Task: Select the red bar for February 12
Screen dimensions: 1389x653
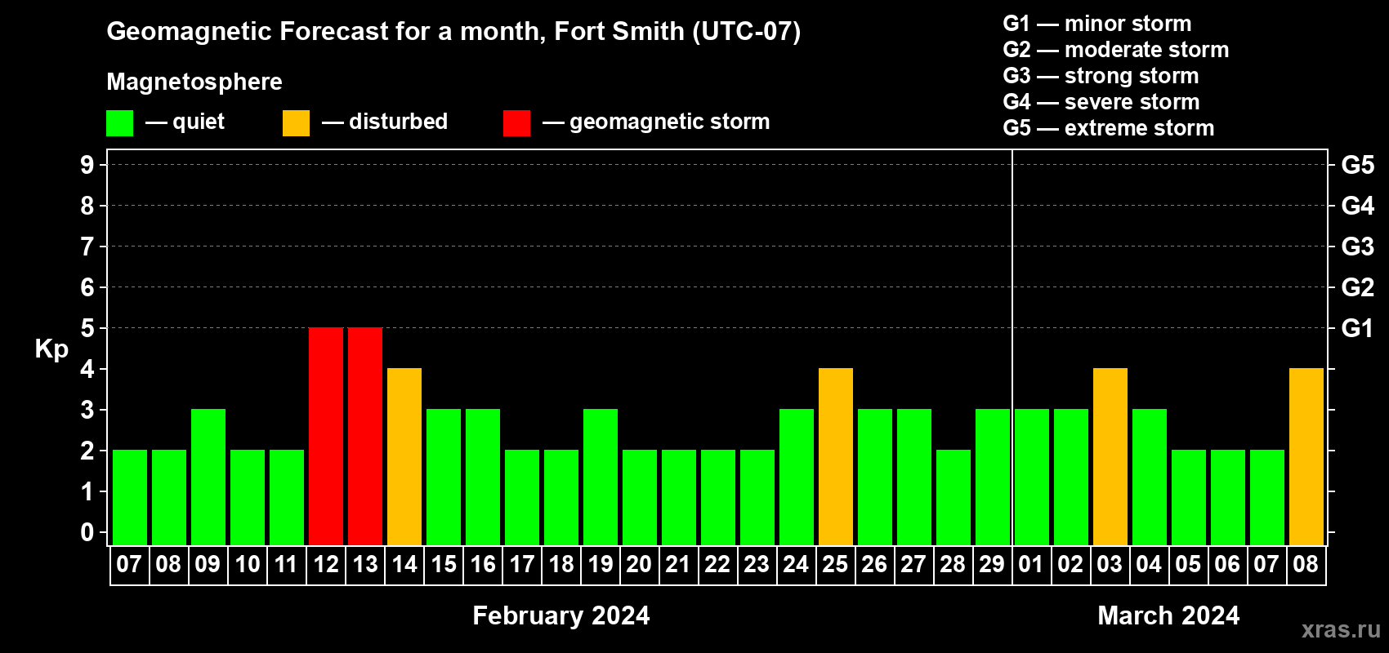Action: pyautogui.click(x=326, y=436)
